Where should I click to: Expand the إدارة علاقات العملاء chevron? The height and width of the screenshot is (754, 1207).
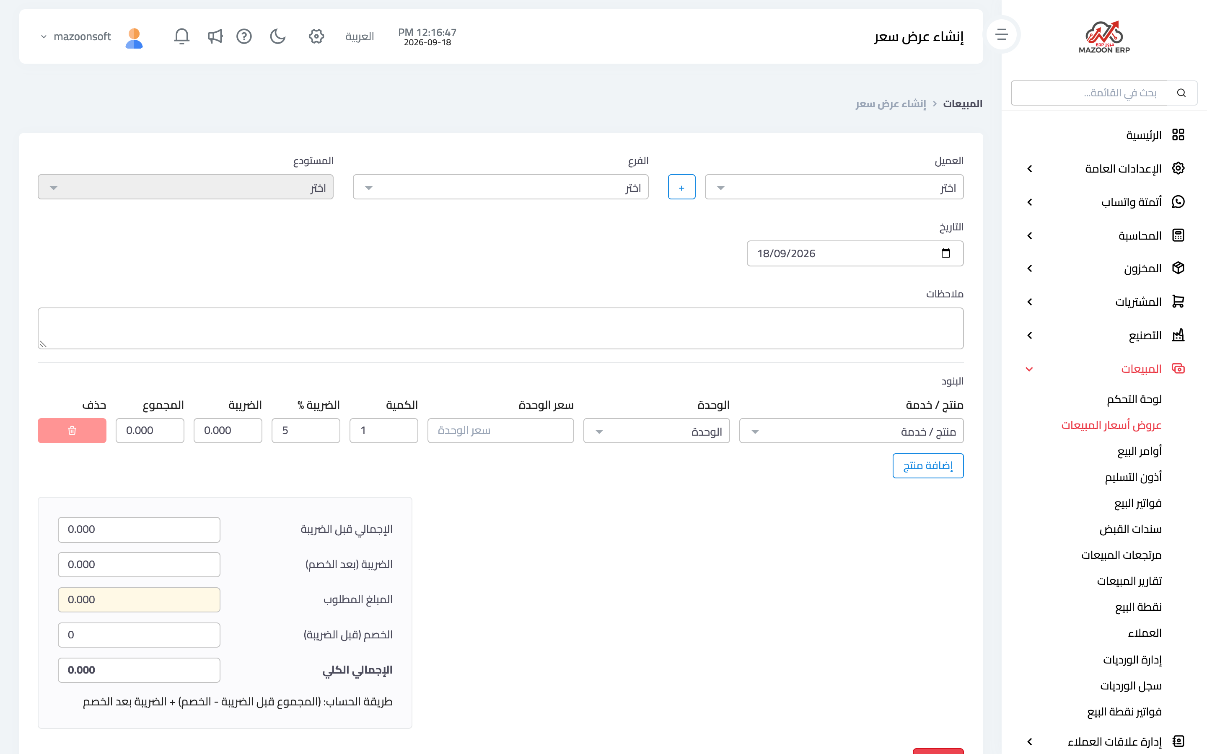pyautogui.click(x=1030, y=741)
